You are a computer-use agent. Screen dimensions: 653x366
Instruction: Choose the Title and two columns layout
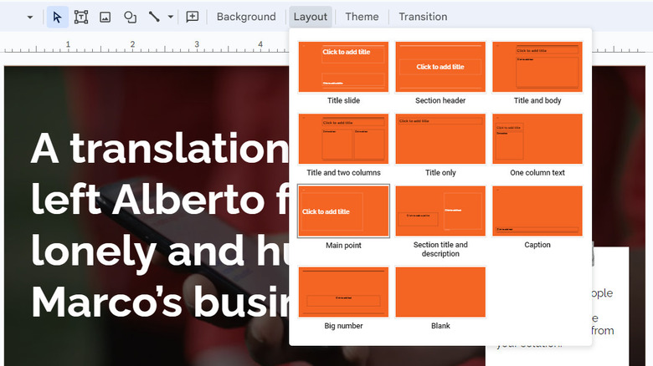coord(343,139)
